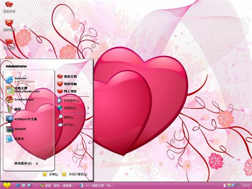Launch IconPackager from the Start menu

[20, 100]
